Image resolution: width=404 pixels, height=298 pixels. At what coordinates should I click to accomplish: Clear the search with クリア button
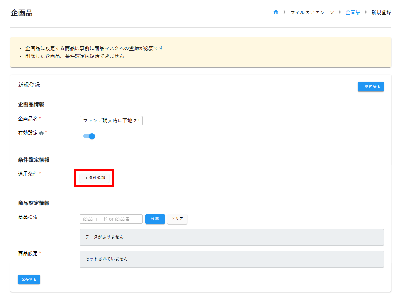[x=177, y=219]
